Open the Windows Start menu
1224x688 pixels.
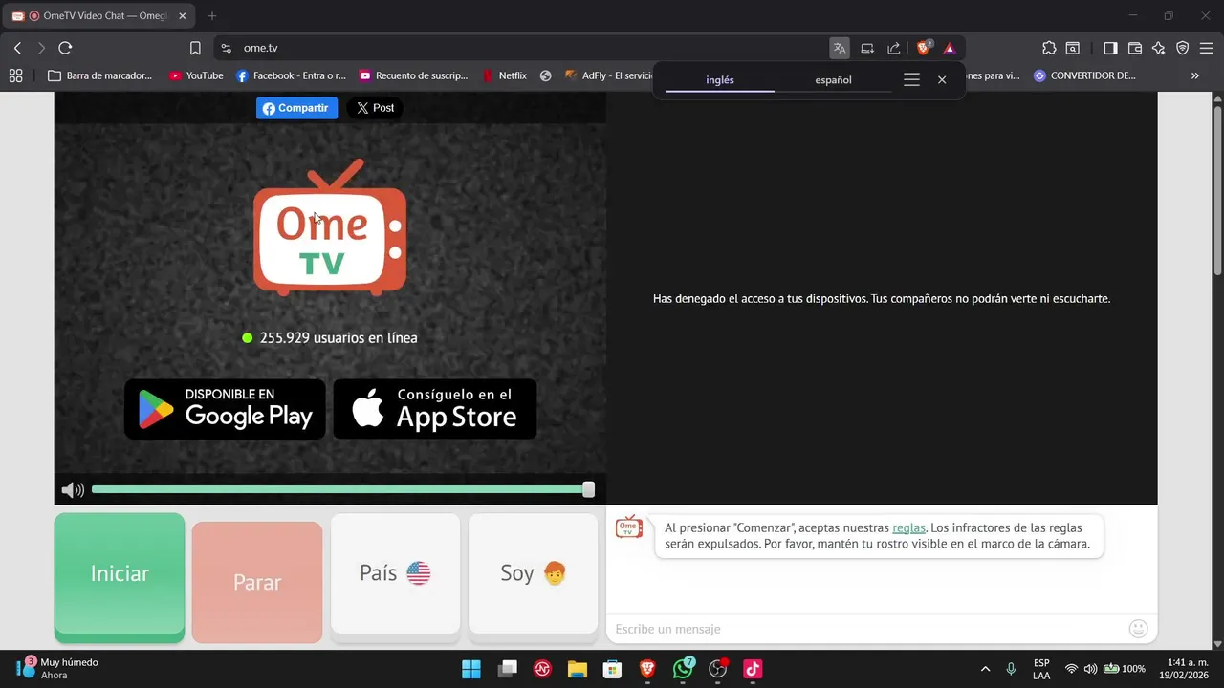[471, 669]
